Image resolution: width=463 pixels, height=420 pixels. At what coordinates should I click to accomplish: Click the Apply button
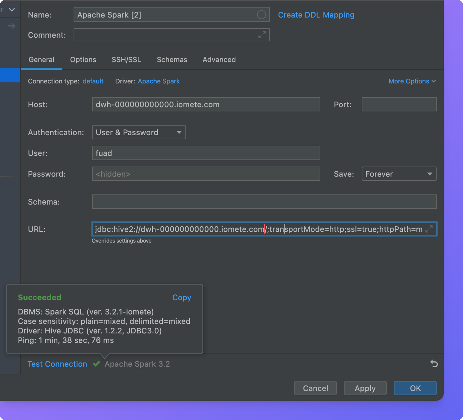point(365,388)
